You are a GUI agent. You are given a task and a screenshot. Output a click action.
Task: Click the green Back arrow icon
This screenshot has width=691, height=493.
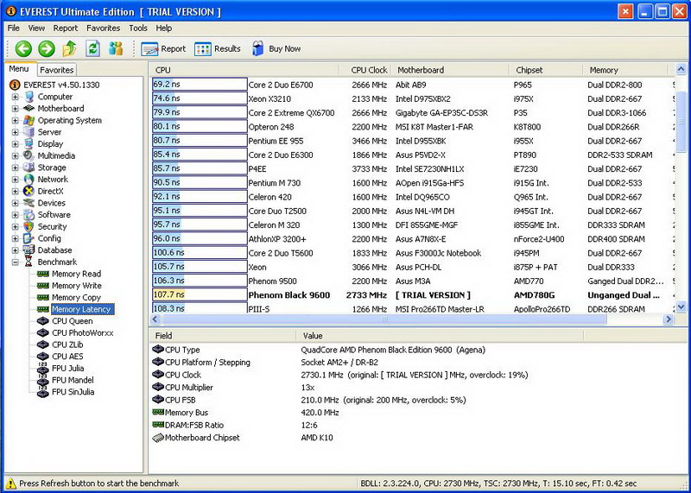23,48
